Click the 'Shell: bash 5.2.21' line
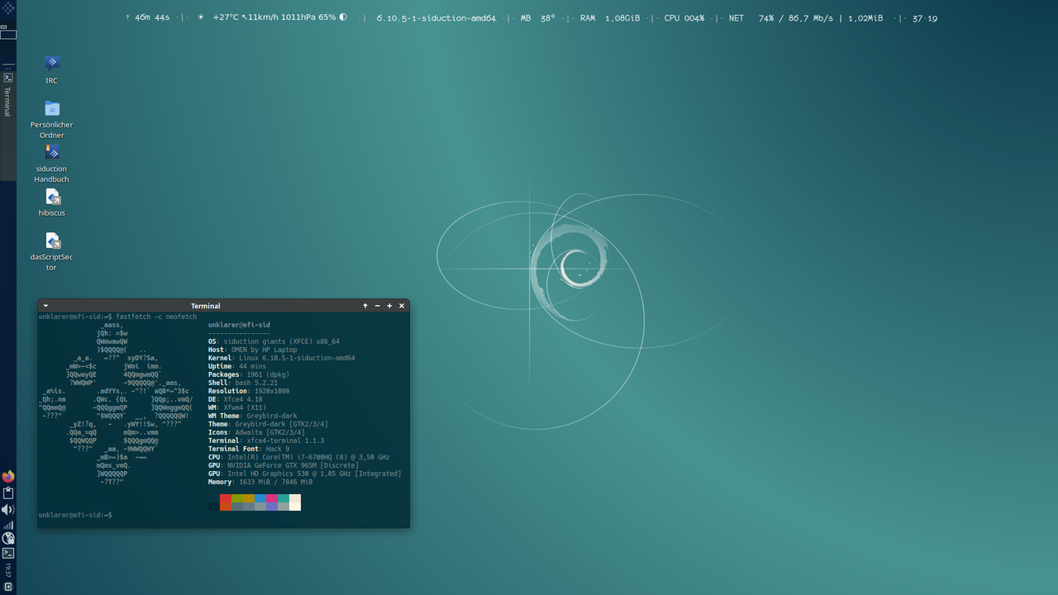 (x=243, y=383)
